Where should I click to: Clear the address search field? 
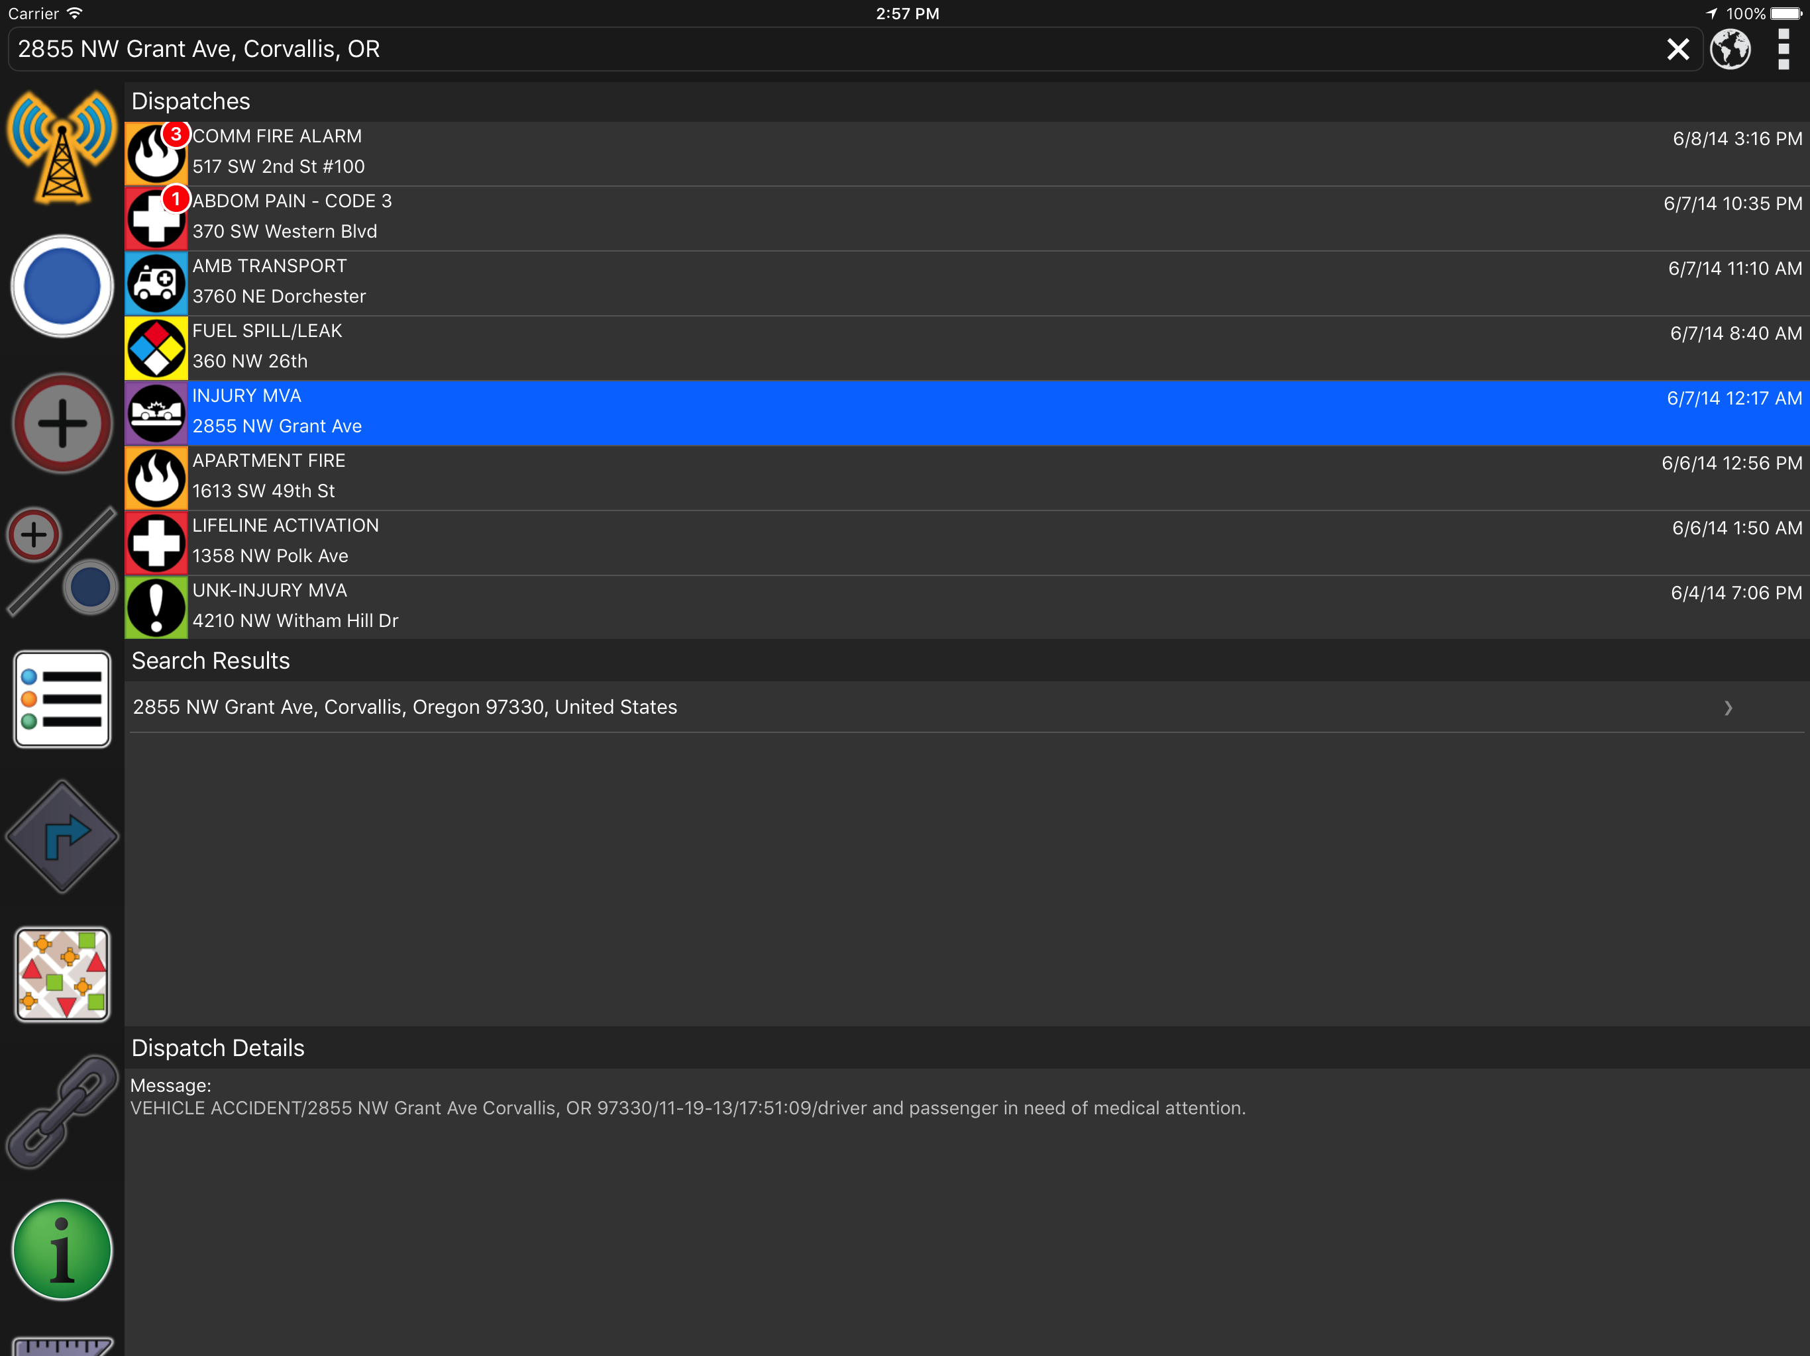coord(1678,49)
